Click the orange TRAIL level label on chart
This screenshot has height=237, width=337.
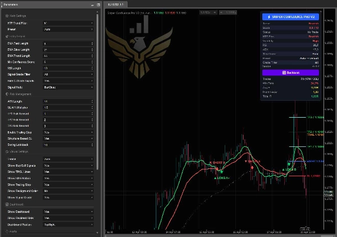tap(315, 135)
